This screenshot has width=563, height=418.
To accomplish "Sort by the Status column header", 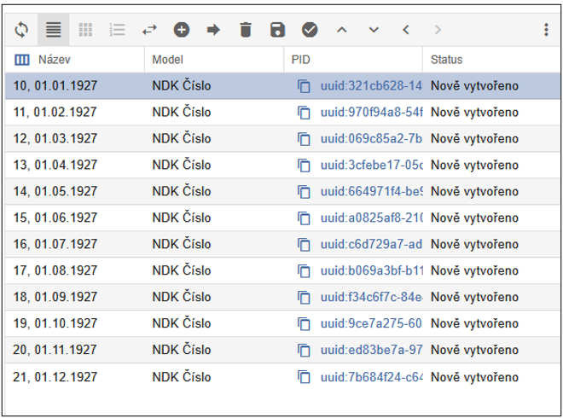I will (x=447, y=60).
